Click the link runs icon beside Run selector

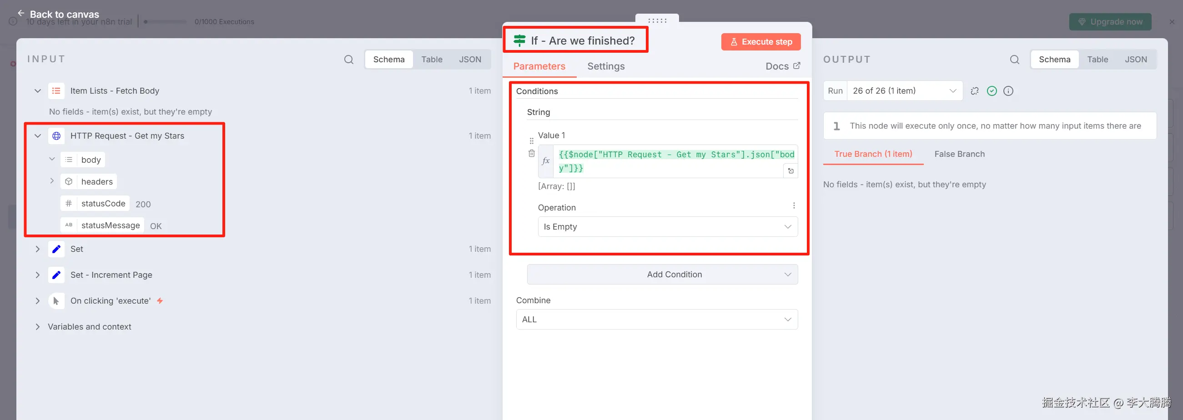975,91
